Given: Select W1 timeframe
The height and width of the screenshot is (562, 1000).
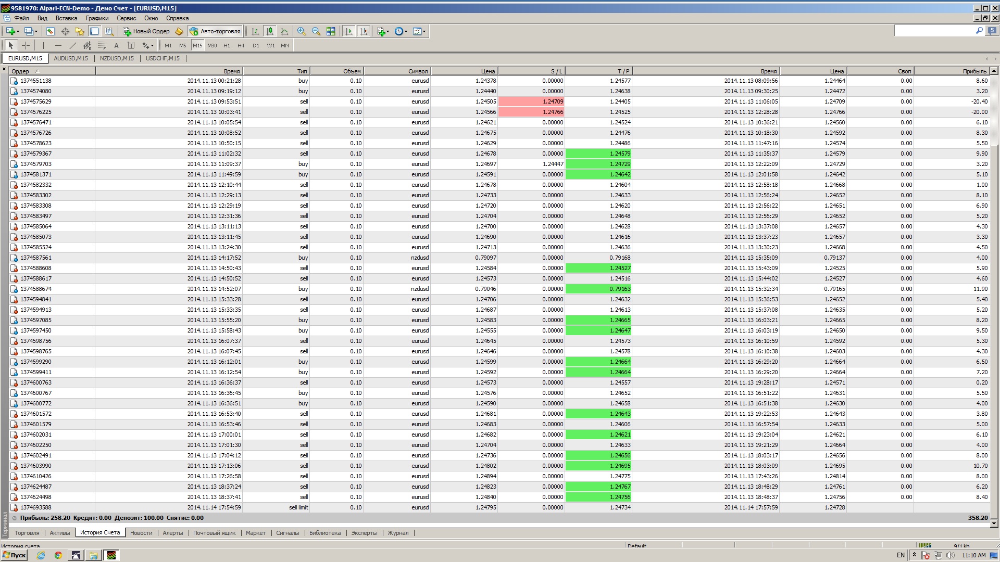Looking at the screenshot, I should tap(271, 45).
